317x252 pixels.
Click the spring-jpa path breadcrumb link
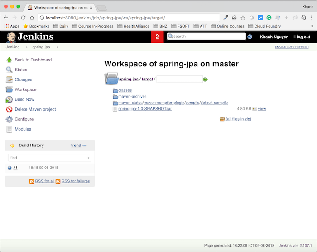(x=129, y=79)
